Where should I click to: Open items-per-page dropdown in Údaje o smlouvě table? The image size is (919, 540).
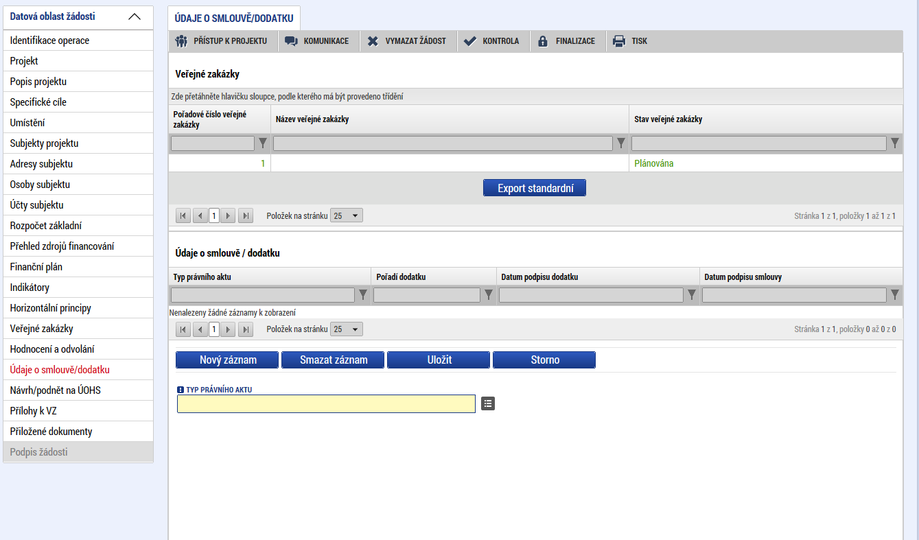(x=347, y=329)
